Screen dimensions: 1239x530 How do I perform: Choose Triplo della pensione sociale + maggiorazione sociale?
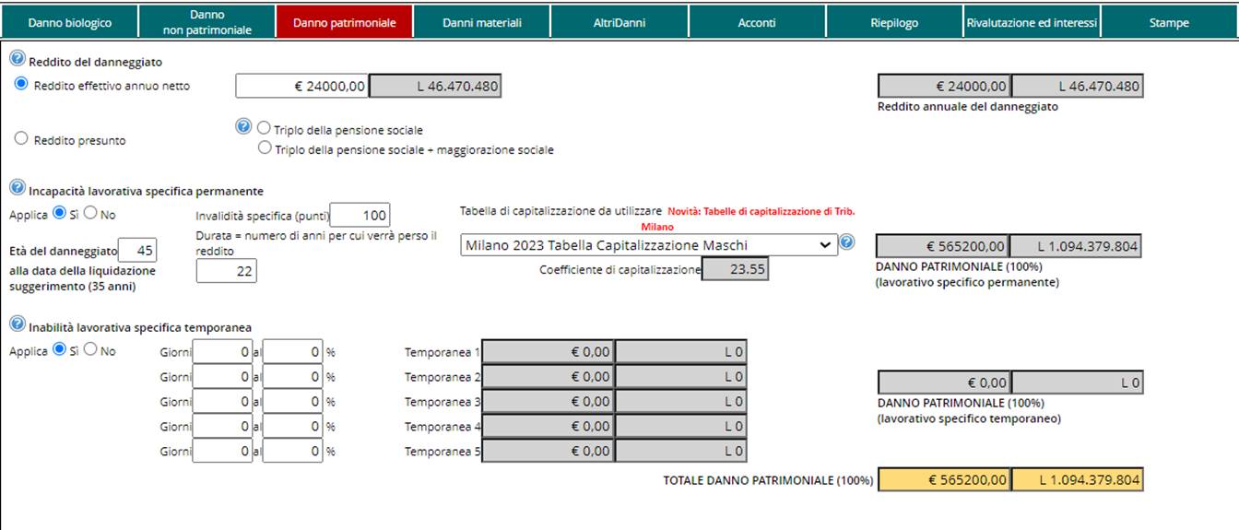(x=265, y=147)
